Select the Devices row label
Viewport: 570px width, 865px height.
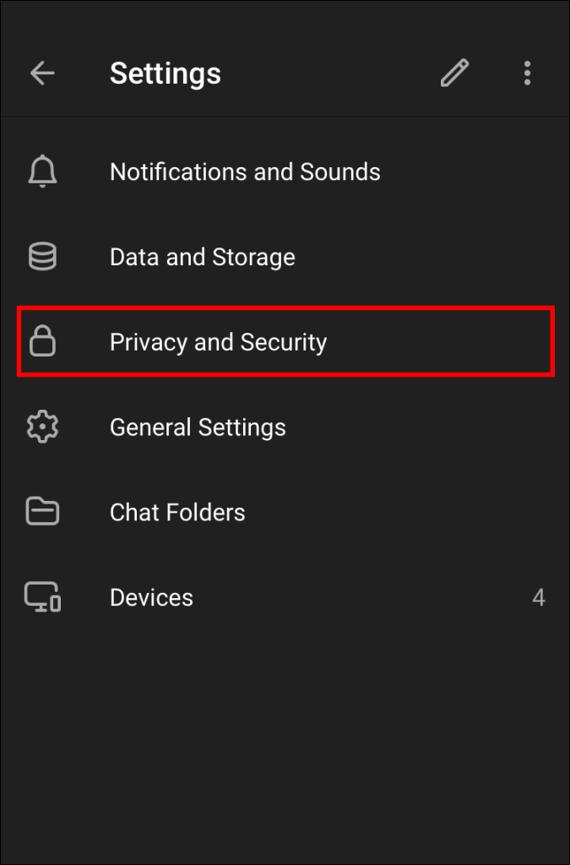tap(151, 596)
